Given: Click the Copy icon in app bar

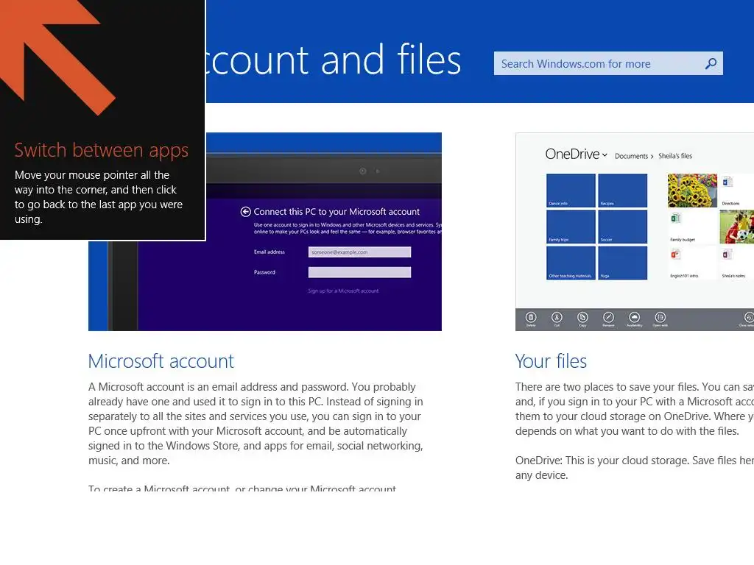Looking at the screenshot, I should pyautogui.click(x=583, y=317).
